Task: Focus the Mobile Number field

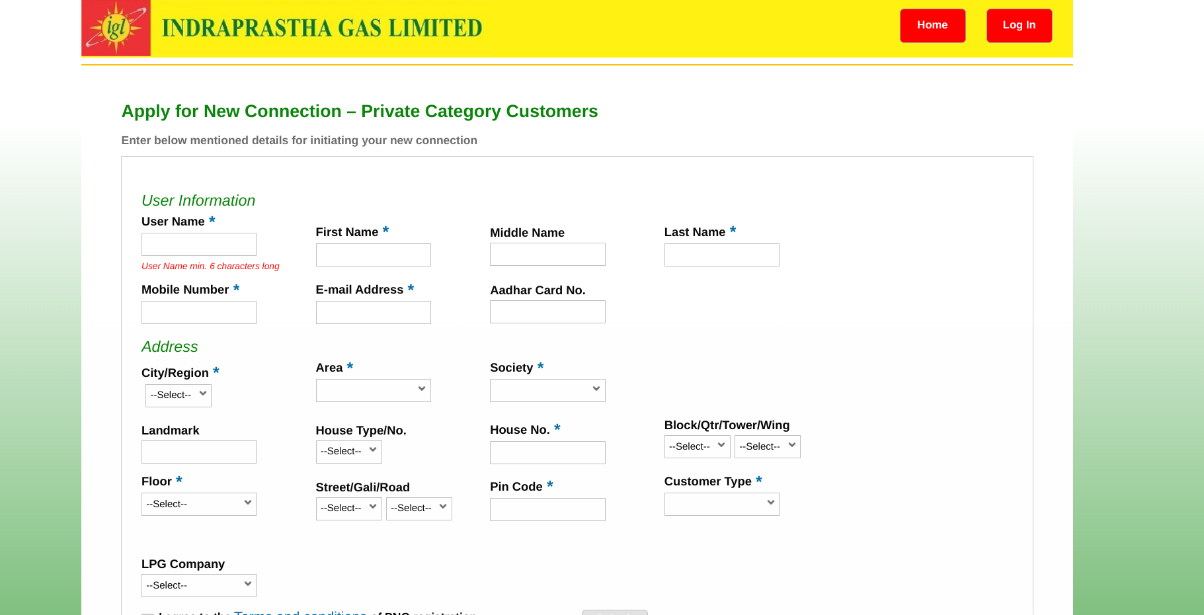Action: click(198, 313)
